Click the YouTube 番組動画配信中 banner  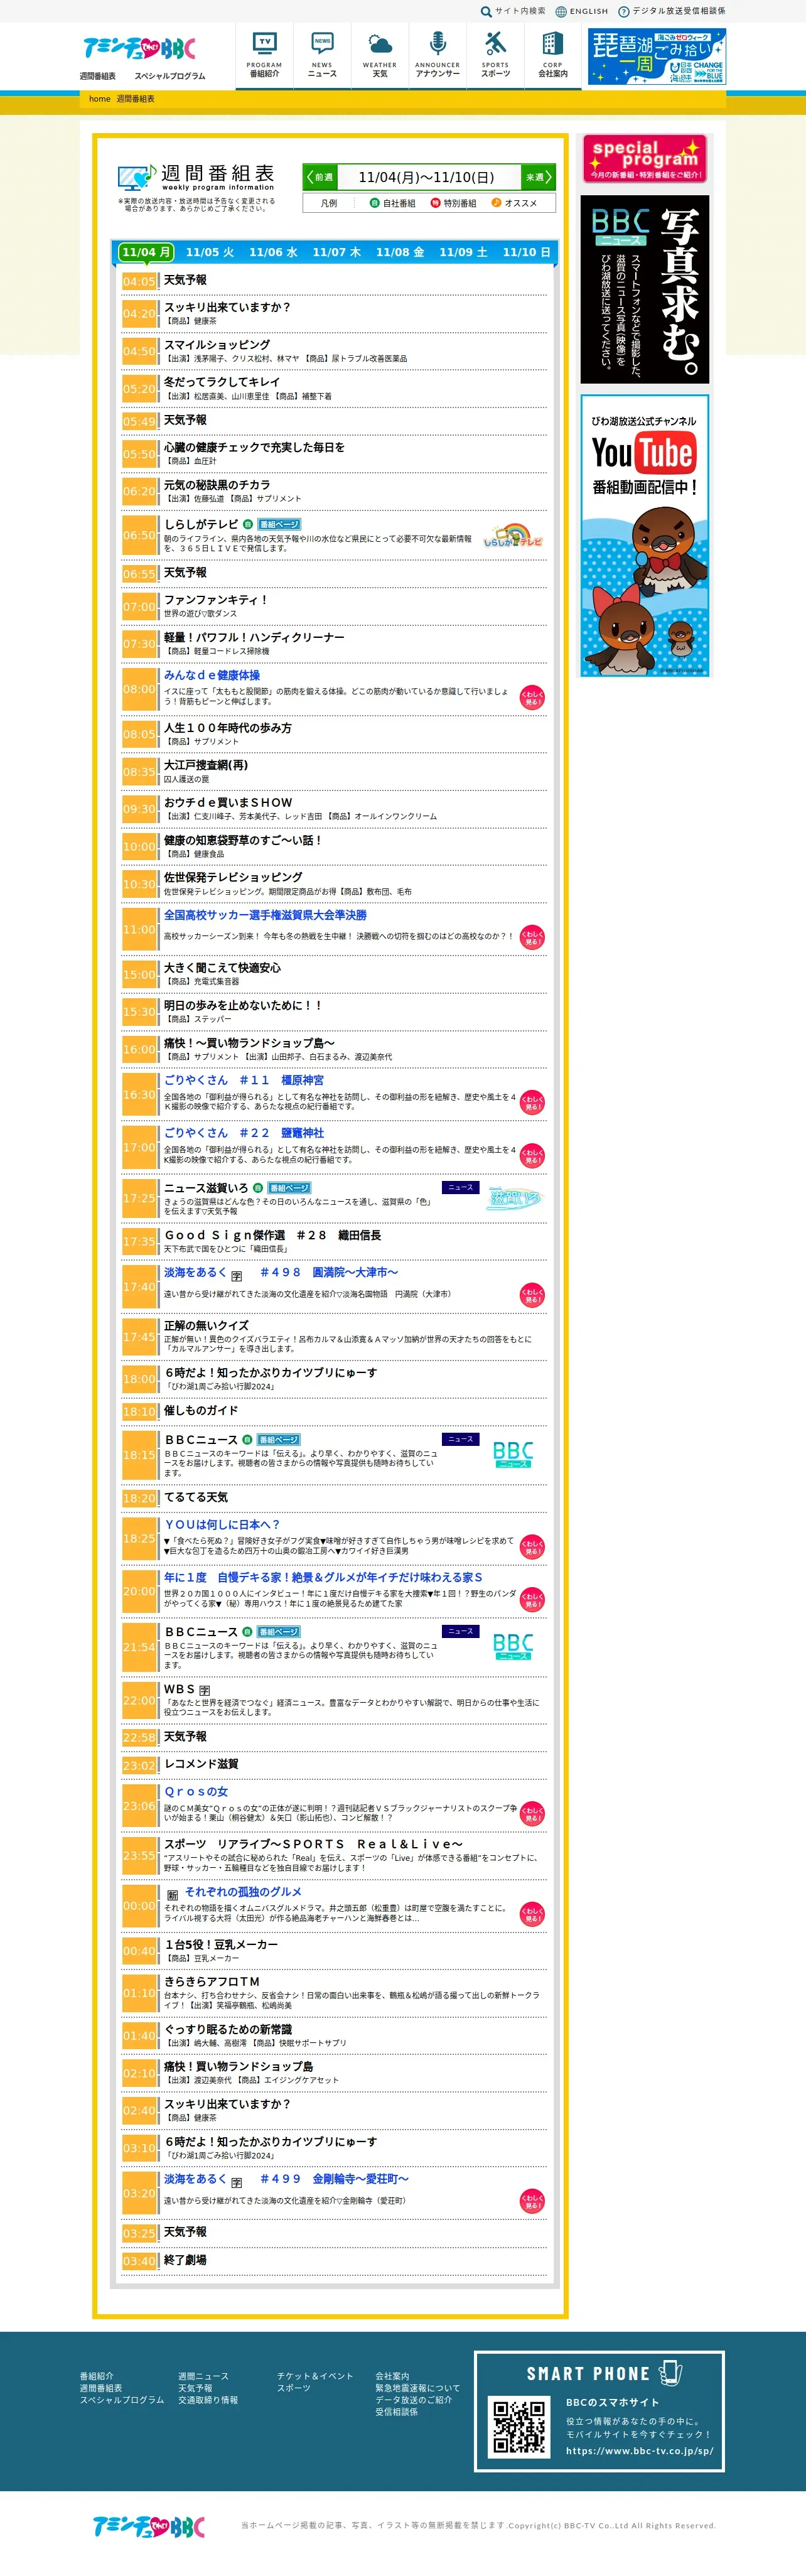[645, 536]
